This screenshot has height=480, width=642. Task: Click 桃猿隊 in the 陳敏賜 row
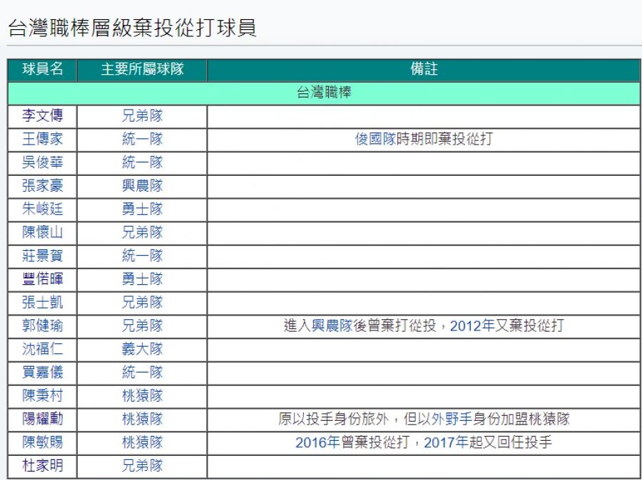click(142, 442)
